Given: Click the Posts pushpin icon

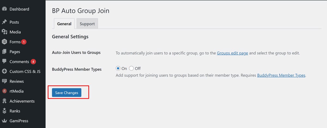Looking at the screenshot, I should [4, 22].
